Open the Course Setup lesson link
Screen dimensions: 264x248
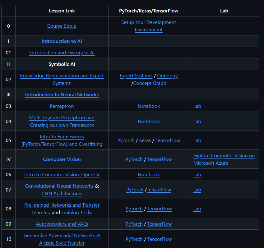point(62,26)
